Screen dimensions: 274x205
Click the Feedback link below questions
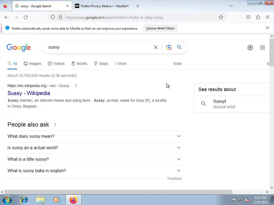point(175,179)
